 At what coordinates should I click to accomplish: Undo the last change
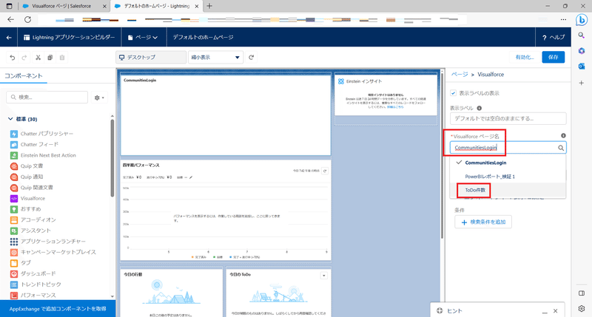point(13,58)
